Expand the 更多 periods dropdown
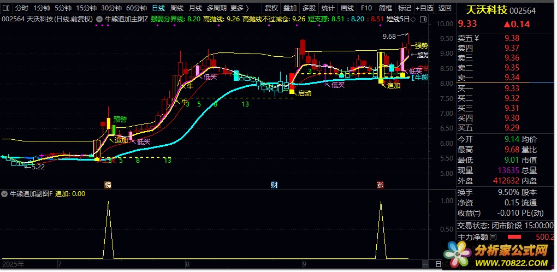 pyautogui.click(x=239, y=8)
